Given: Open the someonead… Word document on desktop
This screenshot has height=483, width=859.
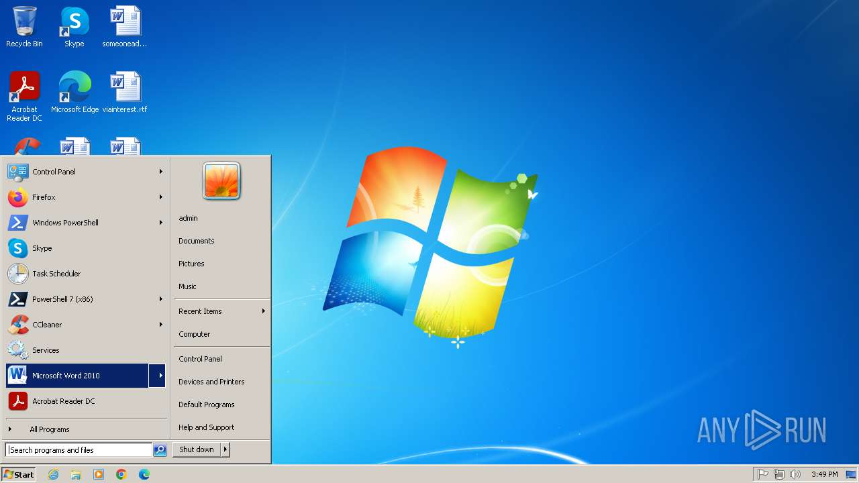Looking at the screenshot, I should tap(125, 27).
